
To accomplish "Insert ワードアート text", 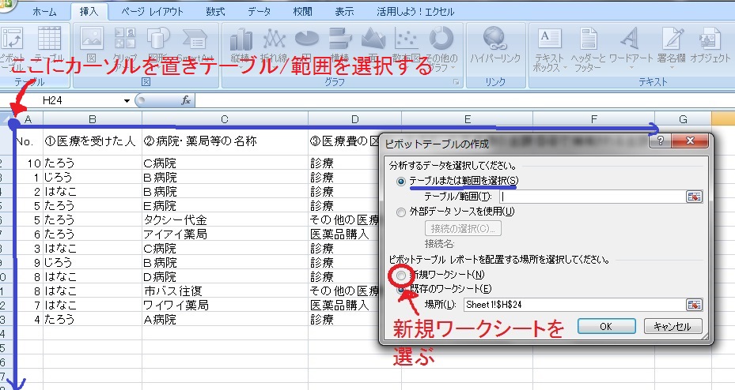I will (631, 47).
